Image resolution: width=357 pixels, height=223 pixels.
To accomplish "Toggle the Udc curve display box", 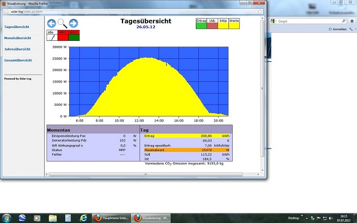I will (212, 26).
